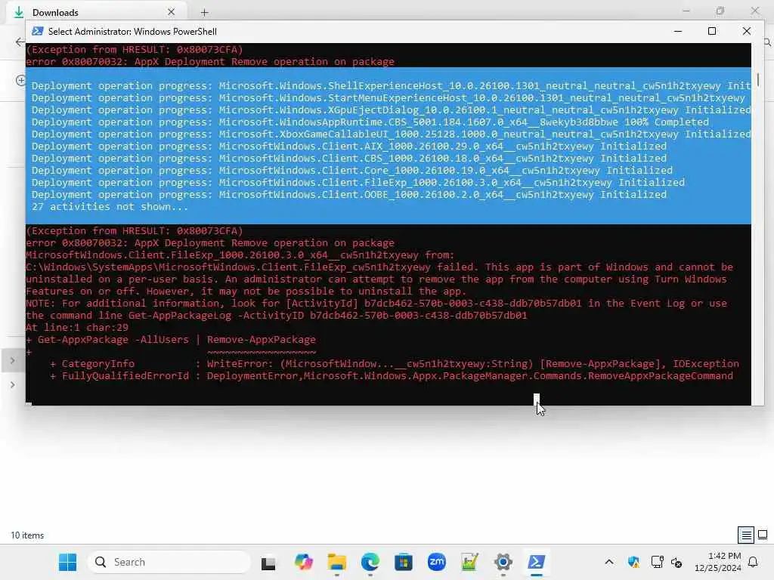The image size is (774, 580).
Task: Maximize the PowerShell window
Action: (x=712, y=31)
